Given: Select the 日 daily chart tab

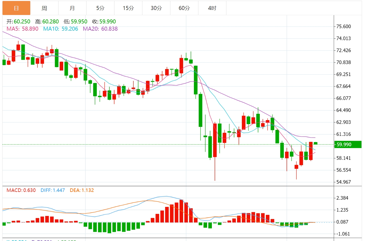Looking at the screenshot, I should pos(16,8).
